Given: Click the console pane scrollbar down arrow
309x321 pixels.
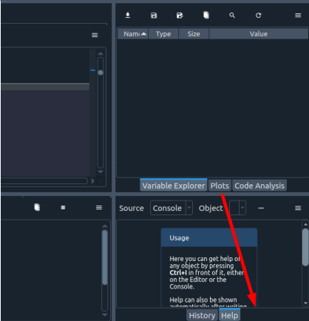Looking at the screenshot, I should coord(105,314).
